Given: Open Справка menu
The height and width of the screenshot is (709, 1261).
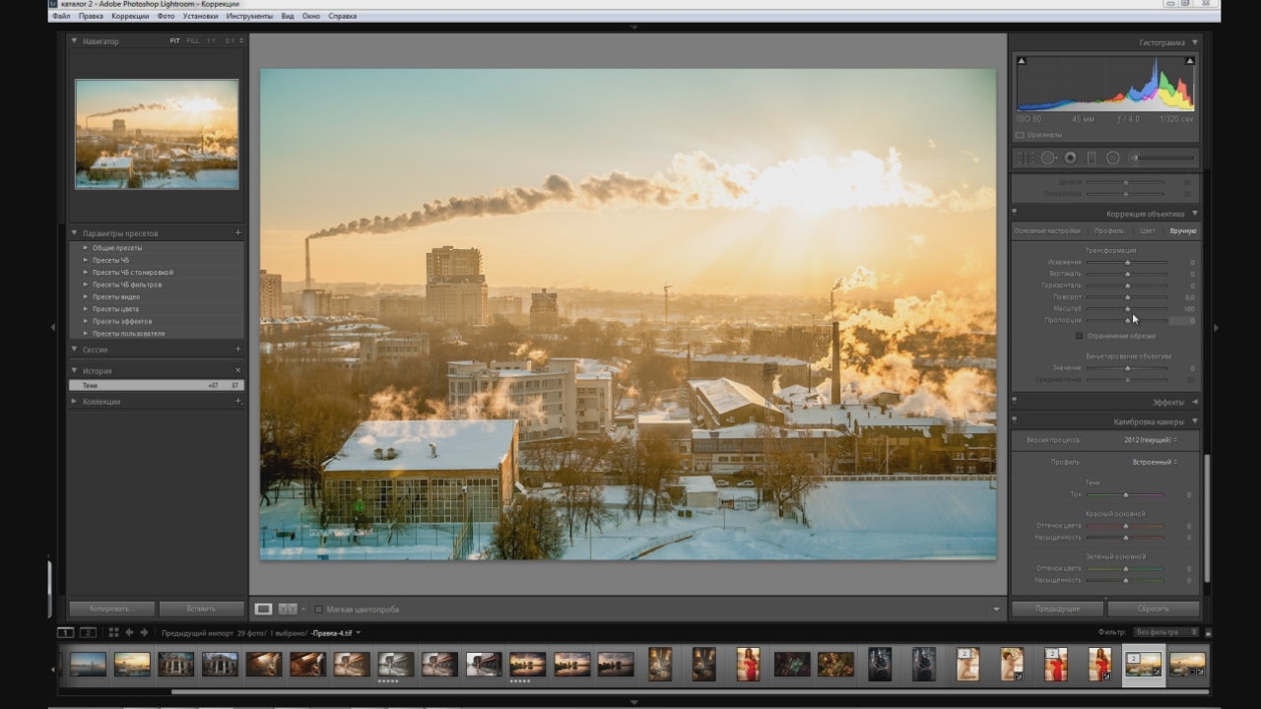Looking at the screenshot, I should tap(343, 17).
